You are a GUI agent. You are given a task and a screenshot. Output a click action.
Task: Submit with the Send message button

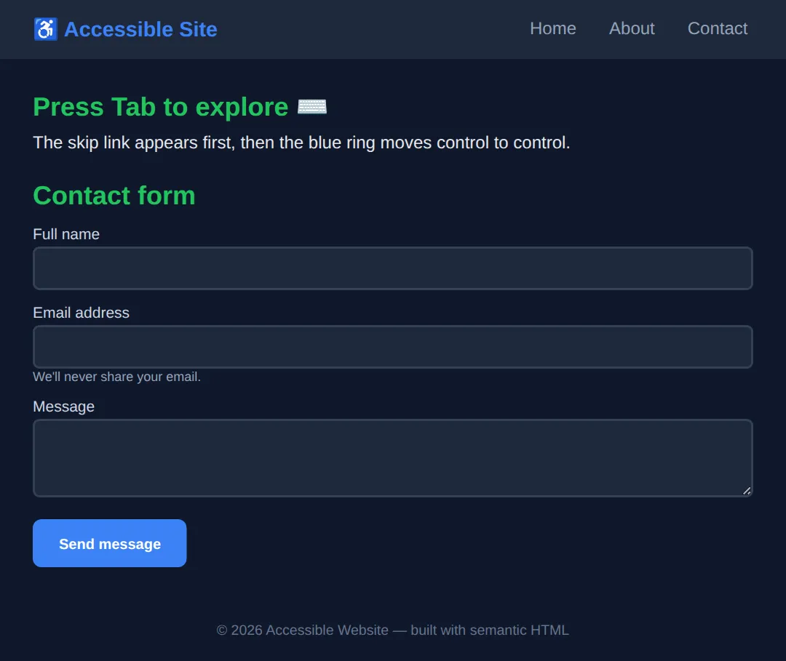[x=110, y=543]
